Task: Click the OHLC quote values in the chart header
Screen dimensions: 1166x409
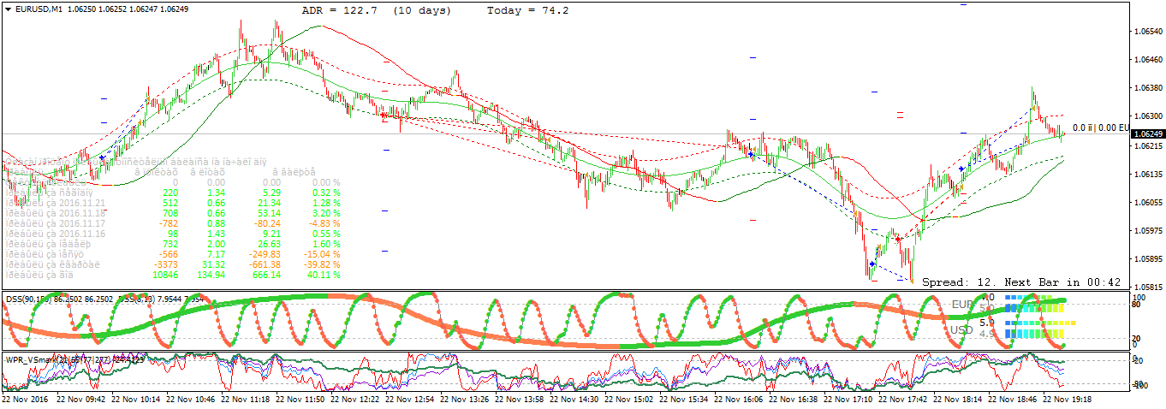Action: (129, 9)
